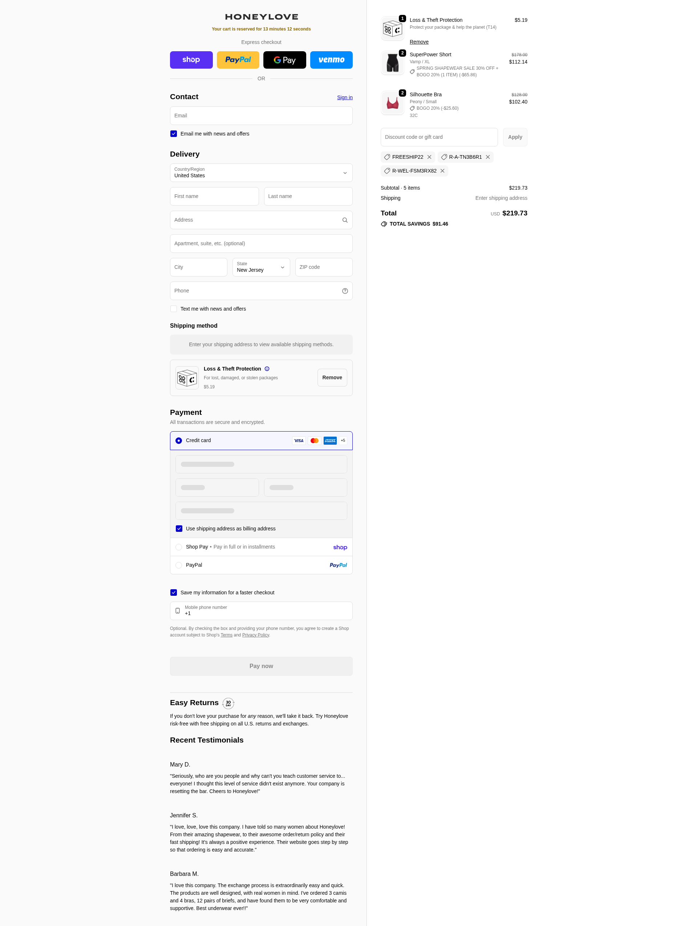Image resolution: width=692 pixels, height=926 pixels.
Task: Remove the FREESHIP22 discount code
Action: point(429,157)
